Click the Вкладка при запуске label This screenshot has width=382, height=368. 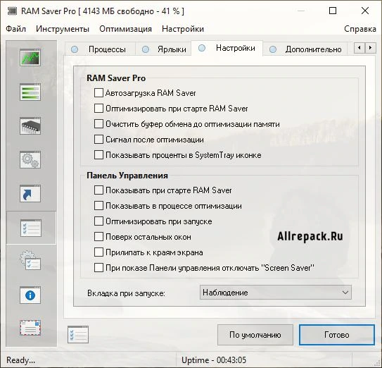pos(126,293)
